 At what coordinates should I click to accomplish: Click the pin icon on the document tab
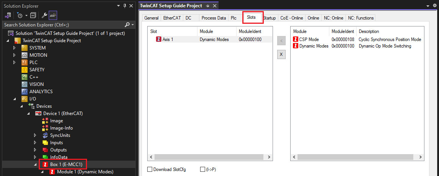[x=207, y=6]
